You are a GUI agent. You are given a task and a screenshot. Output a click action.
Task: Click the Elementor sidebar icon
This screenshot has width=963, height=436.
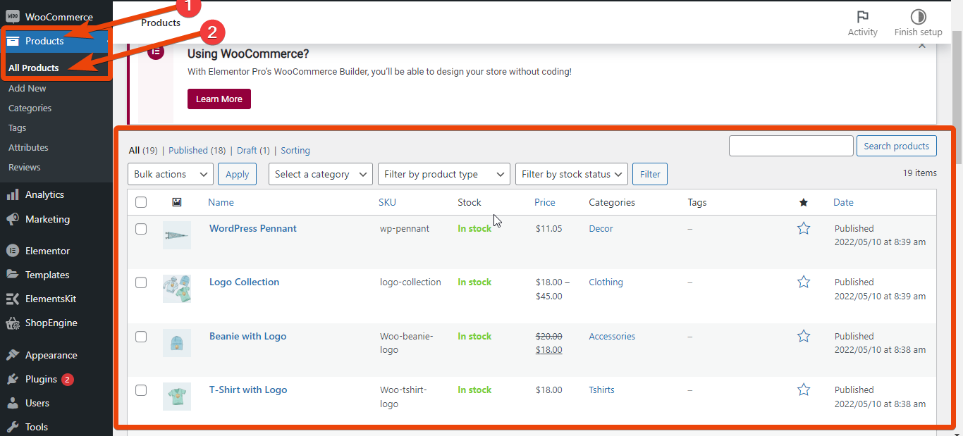click(13, 251)
